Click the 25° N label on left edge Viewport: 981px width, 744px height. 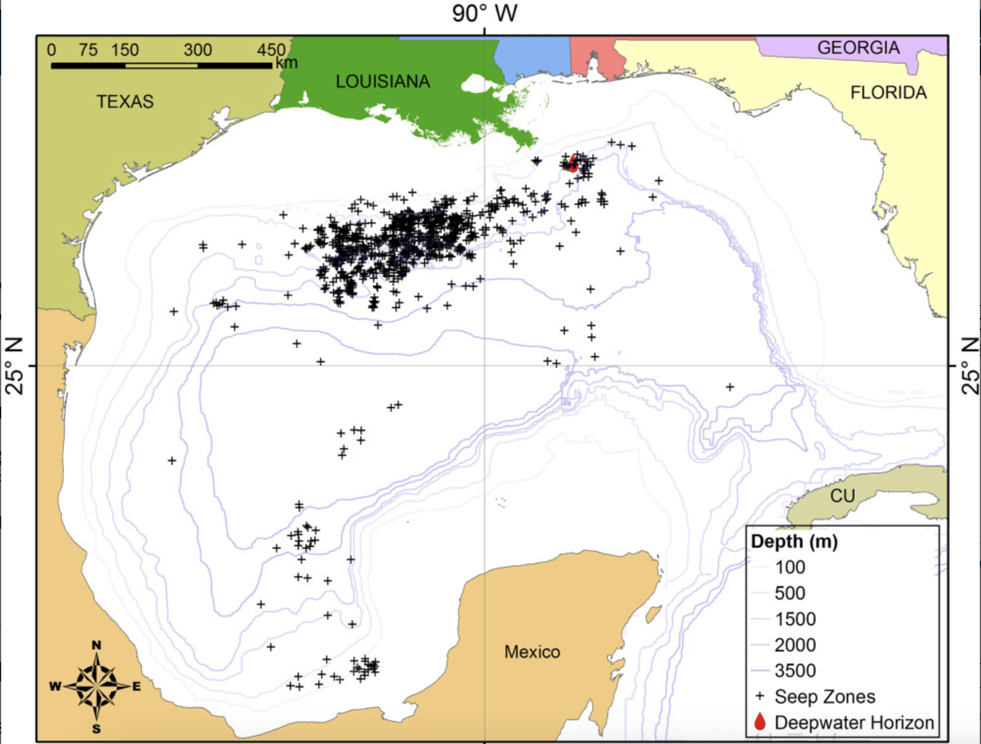[x=14, y=366]
